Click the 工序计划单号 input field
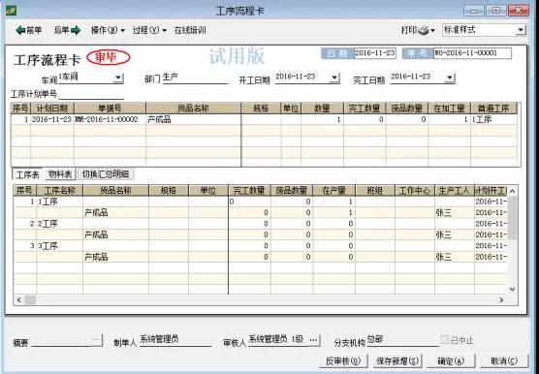This screenshot has height=374, width=539. click(91, 94)
